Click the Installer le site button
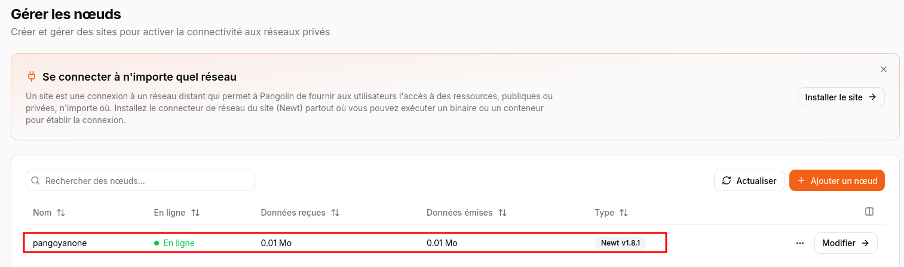The height and width of the screenshot is (267, 904). (x=841, y=97)
